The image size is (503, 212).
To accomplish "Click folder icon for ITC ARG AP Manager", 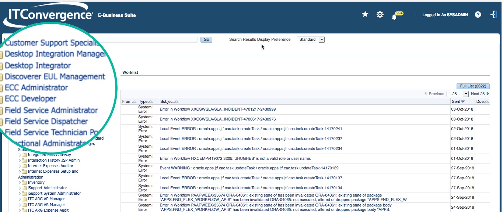I will (24, 199).
